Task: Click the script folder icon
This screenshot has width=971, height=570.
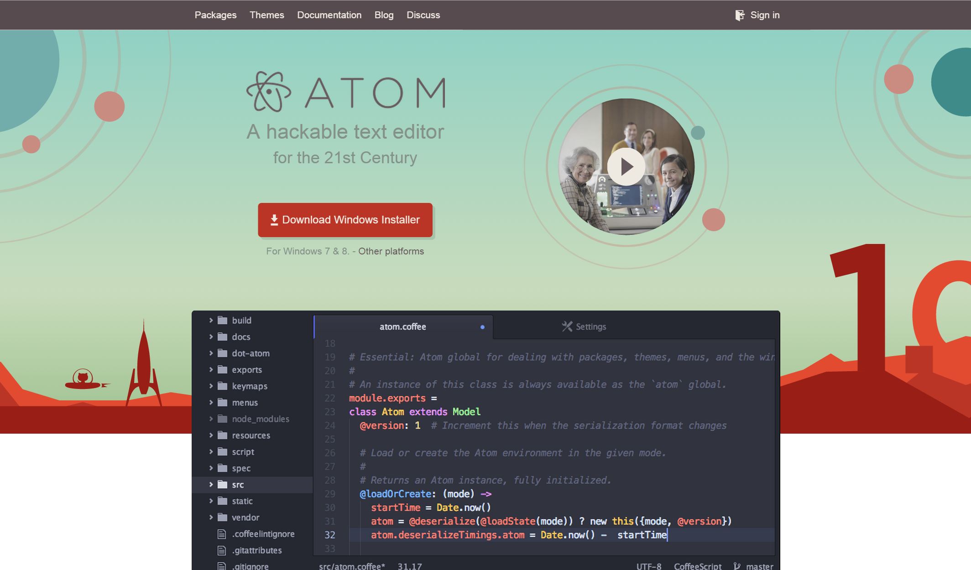Action: coord(222,451)
